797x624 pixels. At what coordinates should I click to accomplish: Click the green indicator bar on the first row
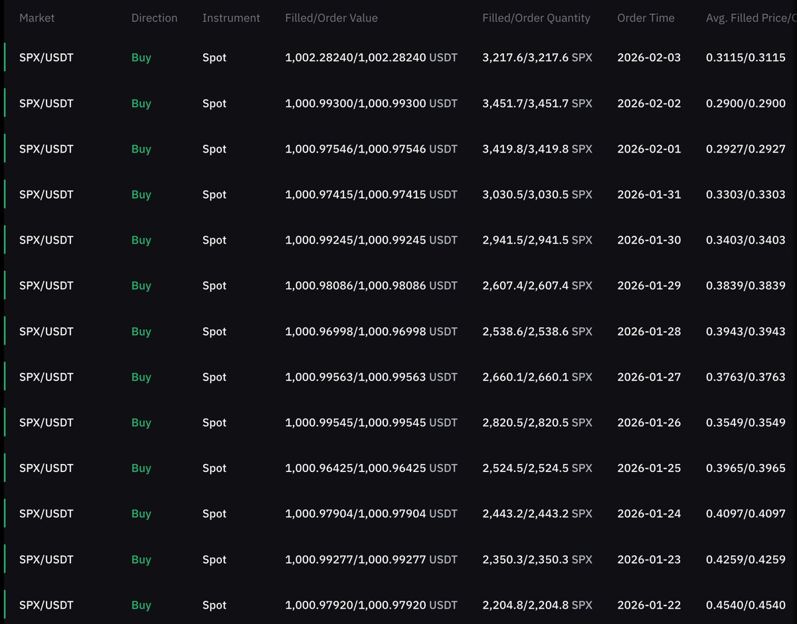coord(5,57)
